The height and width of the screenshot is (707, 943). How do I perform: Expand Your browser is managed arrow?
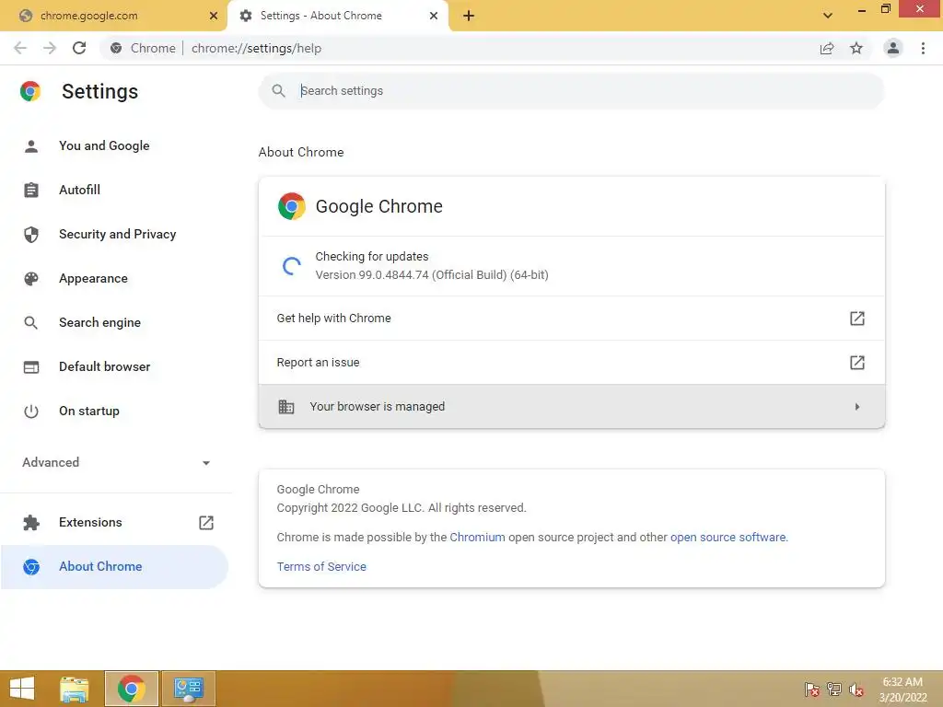[x=857, y=407]
